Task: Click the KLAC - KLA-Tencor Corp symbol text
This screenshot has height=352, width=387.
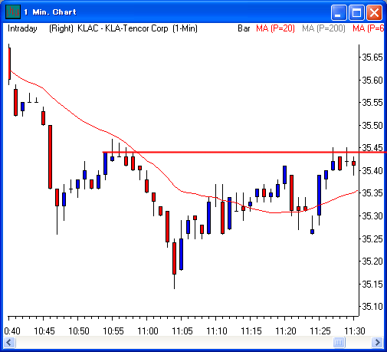Action: click(123, 28)
